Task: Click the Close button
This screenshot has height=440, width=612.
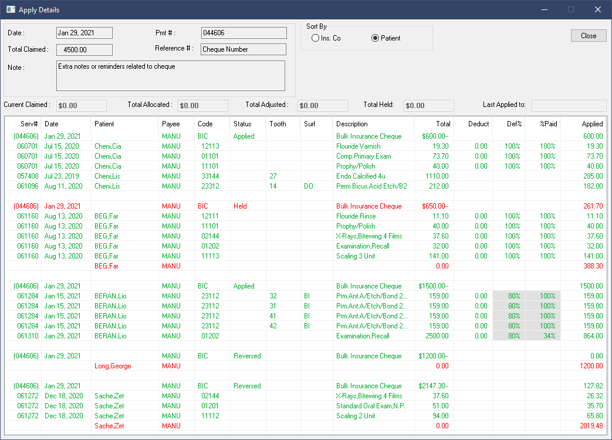Action: [589, 36]
